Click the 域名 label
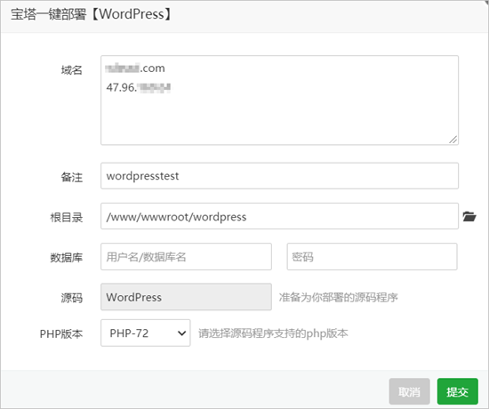The width and height of the screenshot is (489, 409). (71, 70)
